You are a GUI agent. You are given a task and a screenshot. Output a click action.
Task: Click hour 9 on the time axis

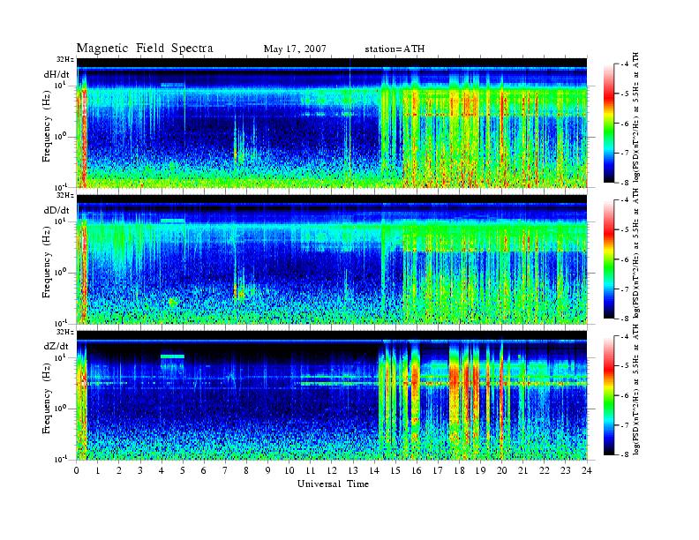point(268,471)
